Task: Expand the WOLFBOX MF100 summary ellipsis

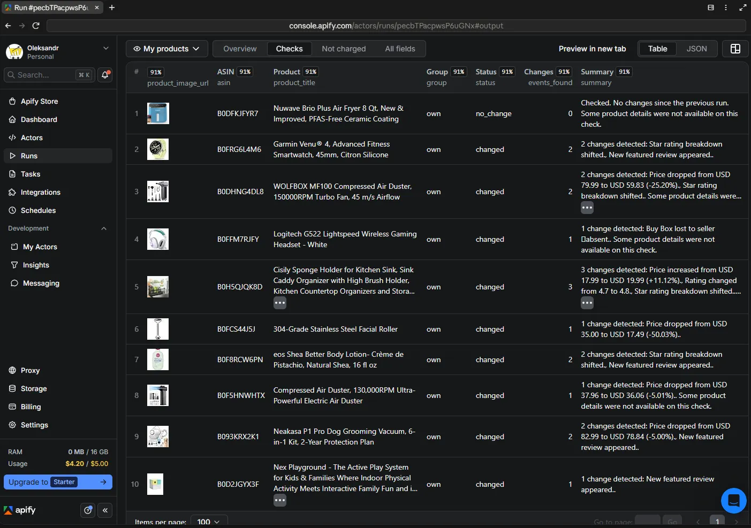Action: coord(587,208)
